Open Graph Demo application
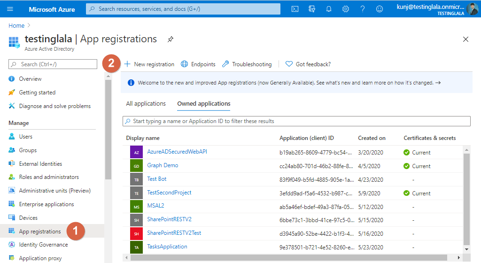Image resolution: width=481 pixels, height=263 pixels. click(x=163, y=165)
